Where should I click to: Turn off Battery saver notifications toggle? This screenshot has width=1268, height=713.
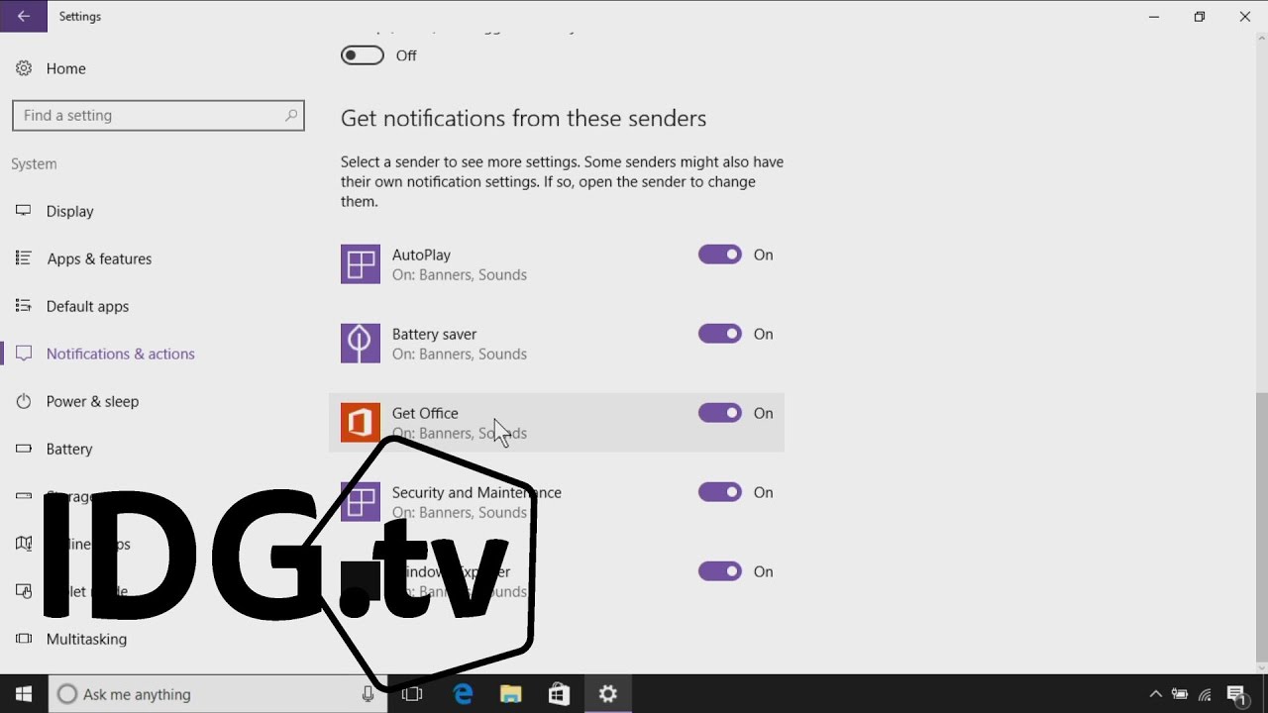coord(720,334)
